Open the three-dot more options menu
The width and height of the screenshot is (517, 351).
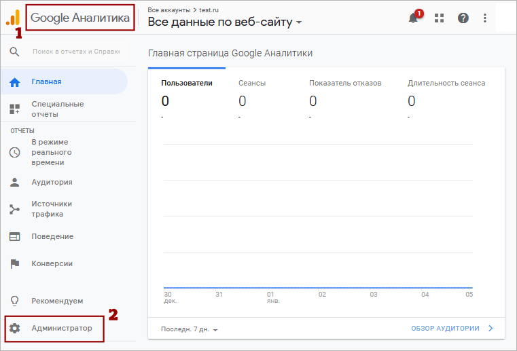click(484, 18)
